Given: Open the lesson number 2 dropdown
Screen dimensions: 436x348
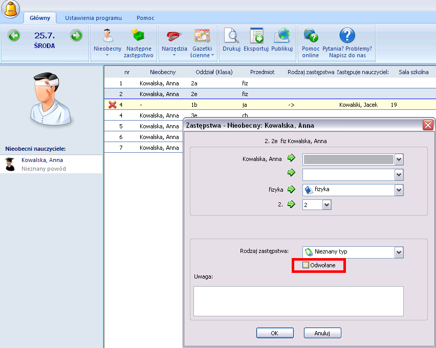Looking at the screenshot, I should click(x=326, y=205).
